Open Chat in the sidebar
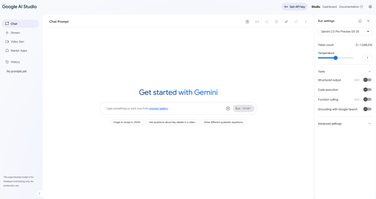Screen dimensions: 376x199 coord(20,24)
